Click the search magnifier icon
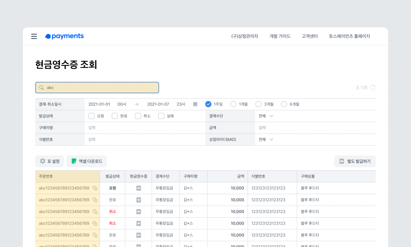This screenshot has width=411, height=247. tap(41, 88)
